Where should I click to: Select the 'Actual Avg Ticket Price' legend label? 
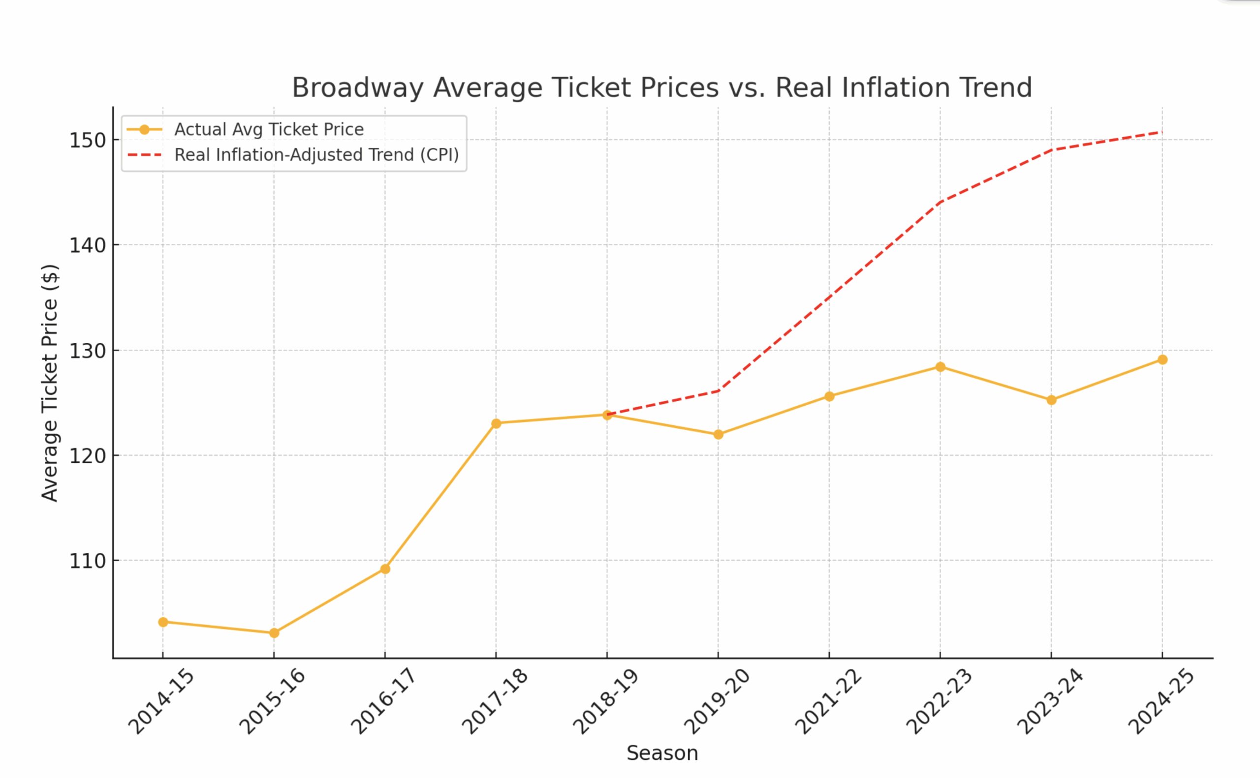[x=269, y=130]
